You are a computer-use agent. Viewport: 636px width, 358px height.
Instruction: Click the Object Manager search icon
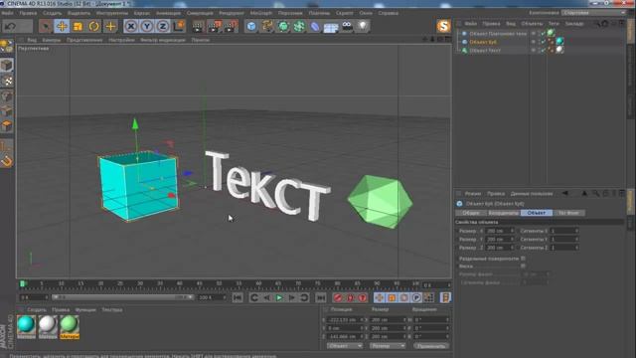[596, 24]
